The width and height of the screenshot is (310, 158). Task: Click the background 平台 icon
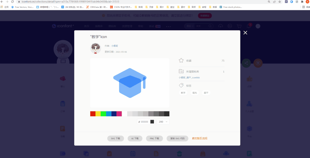click(x=249, y=129)
